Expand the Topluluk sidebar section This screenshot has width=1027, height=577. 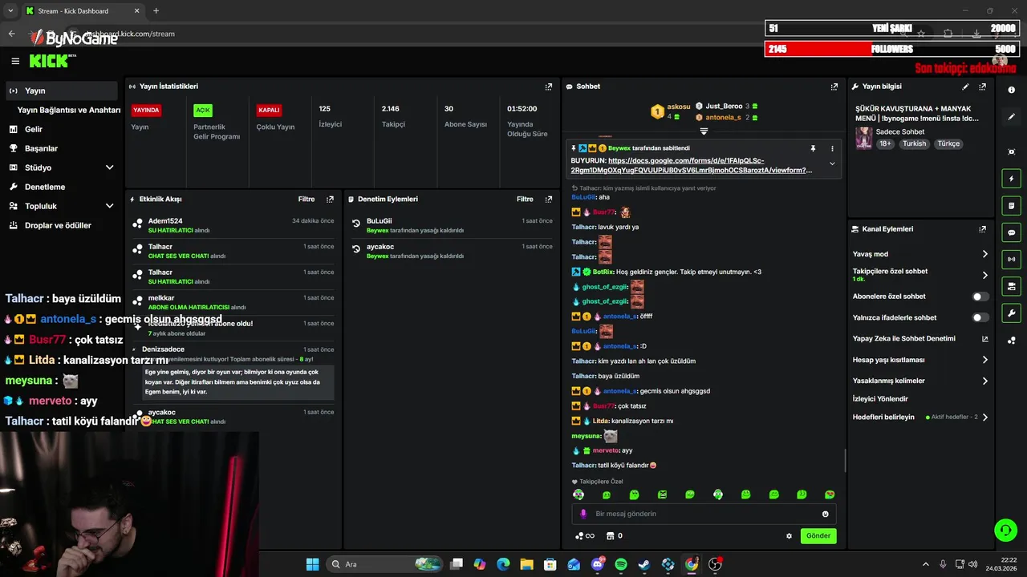pyautogui.click(x=109, y=206)
